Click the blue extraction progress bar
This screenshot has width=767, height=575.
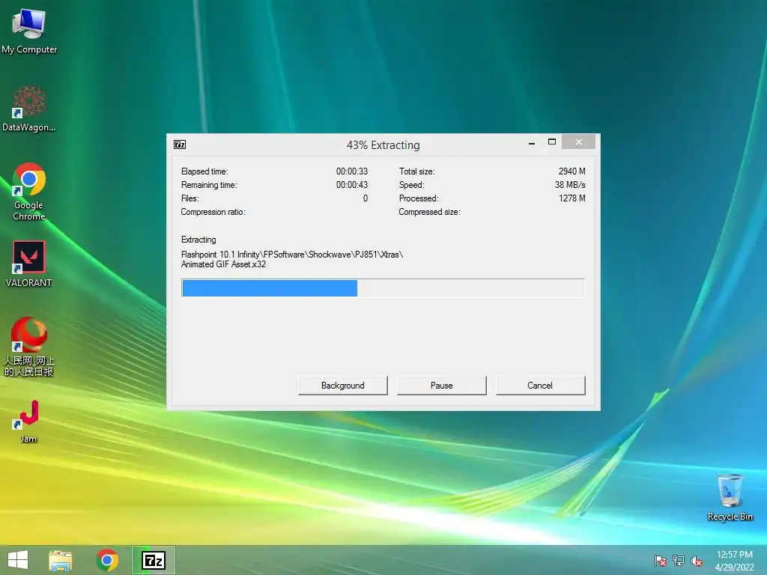pos(383,288)
